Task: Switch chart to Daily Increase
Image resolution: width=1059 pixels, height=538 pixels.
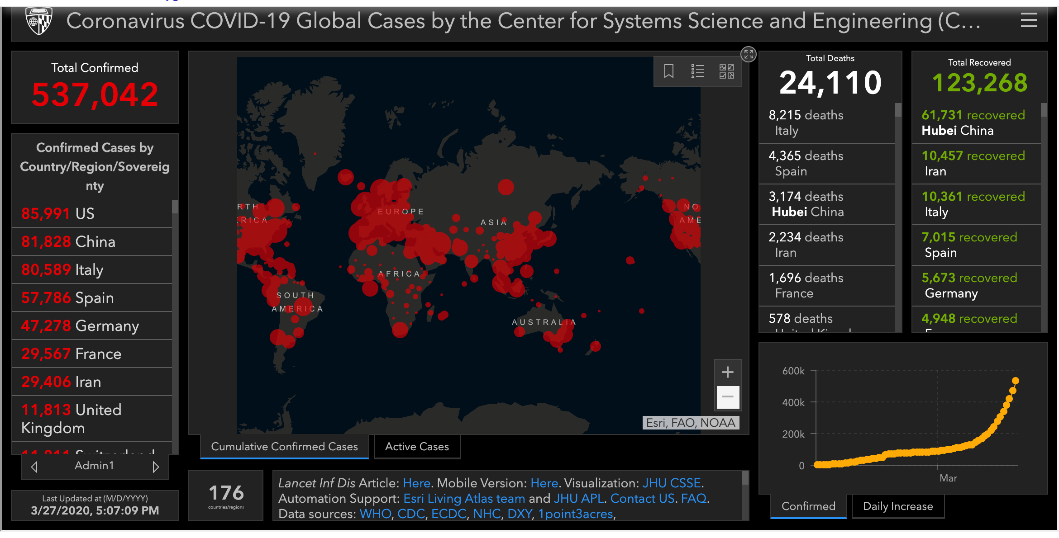Action: tap(897, 506)
